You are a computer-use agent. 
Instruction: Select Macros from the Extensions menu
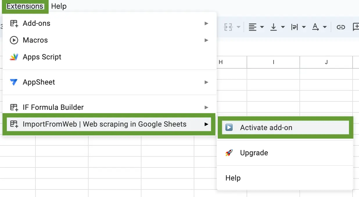(110, 40)
